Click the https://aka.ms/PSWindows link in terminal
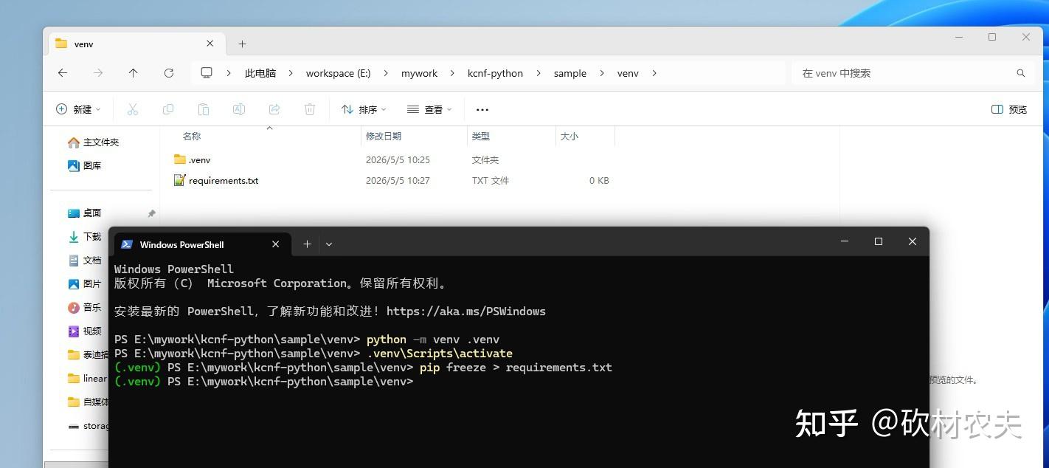 (x=466, y=312)
